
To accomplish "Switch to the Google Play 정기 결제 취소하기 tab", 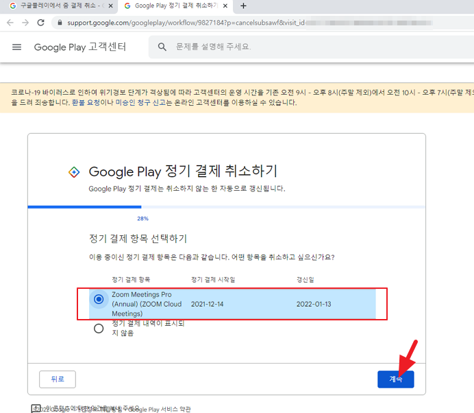I will pos(175,5).
